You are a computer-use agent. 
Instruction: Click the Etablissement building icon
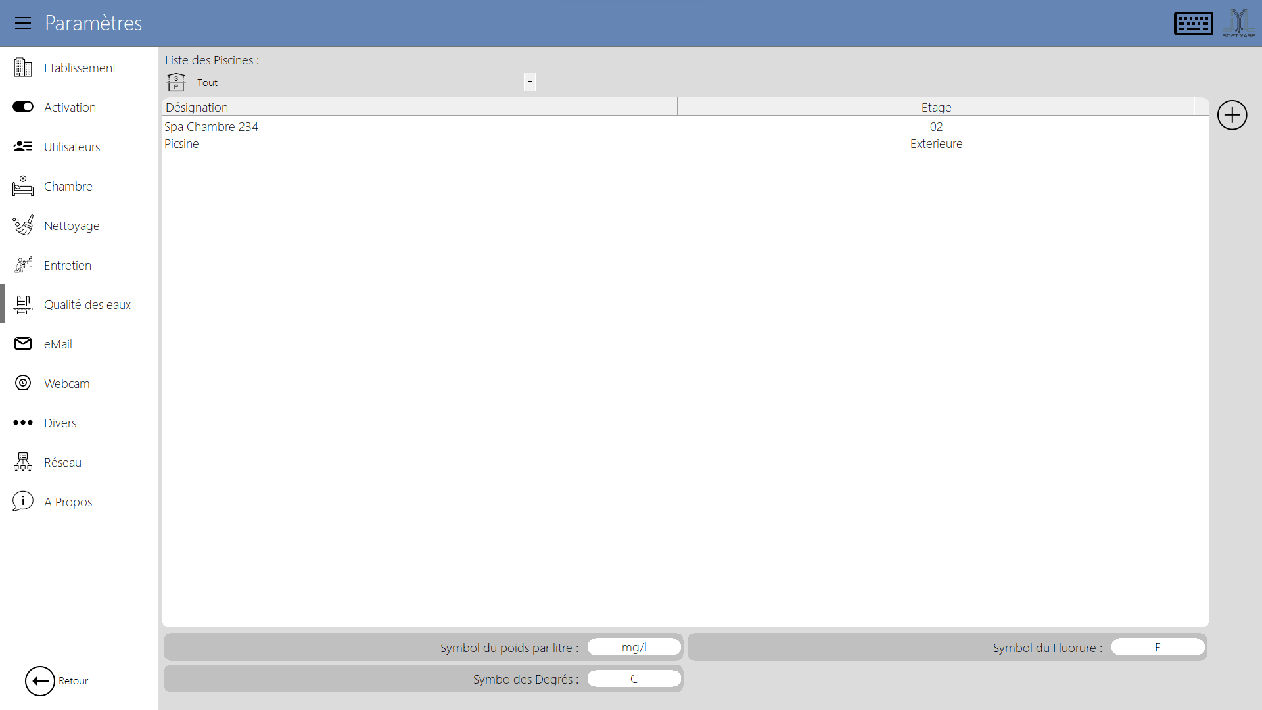coord(23,68)
